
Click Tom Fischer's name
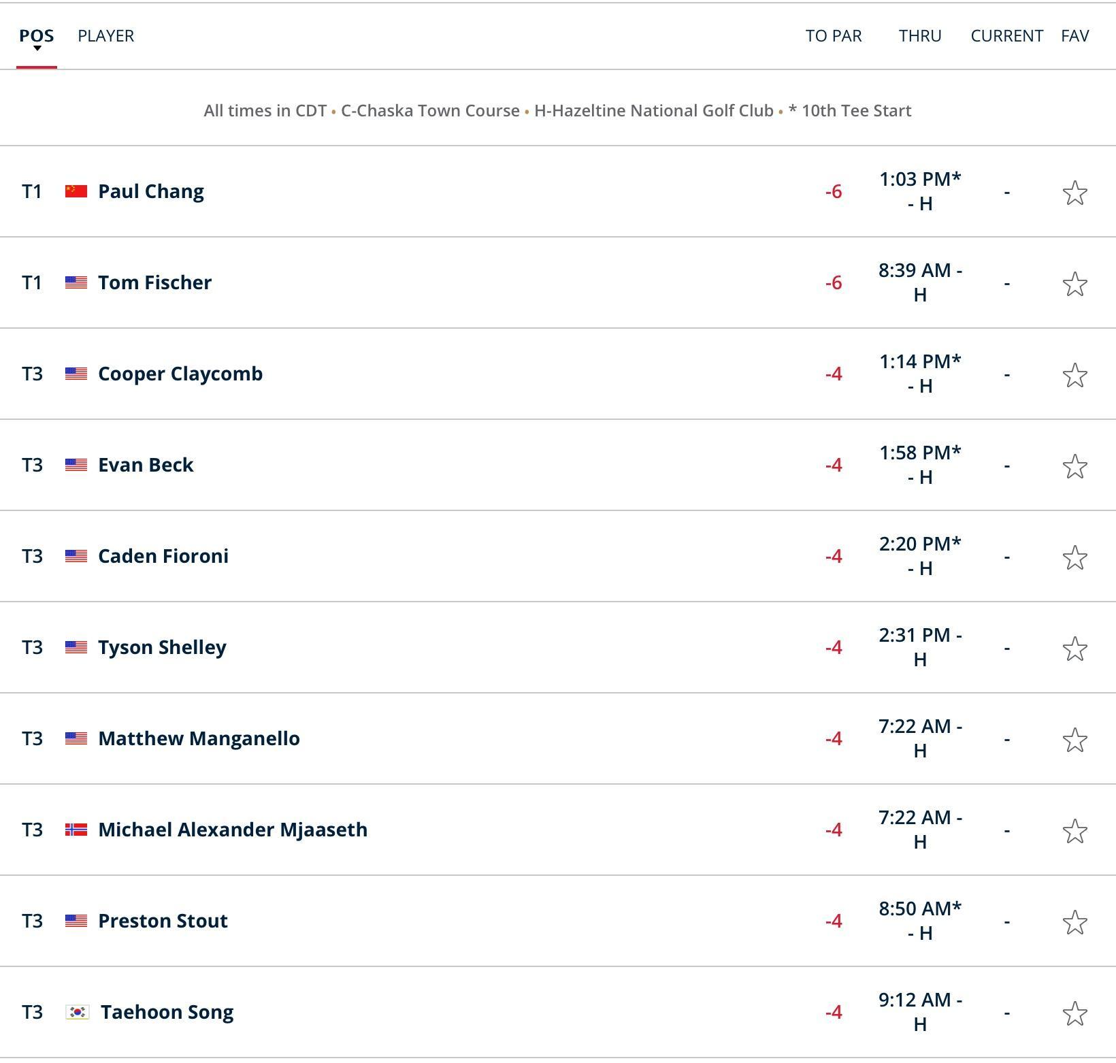pyautogui.click(x=154, y=282)
